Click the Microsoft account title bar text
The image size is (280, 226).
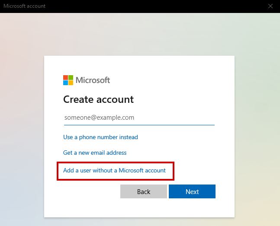tap(24, 6)
